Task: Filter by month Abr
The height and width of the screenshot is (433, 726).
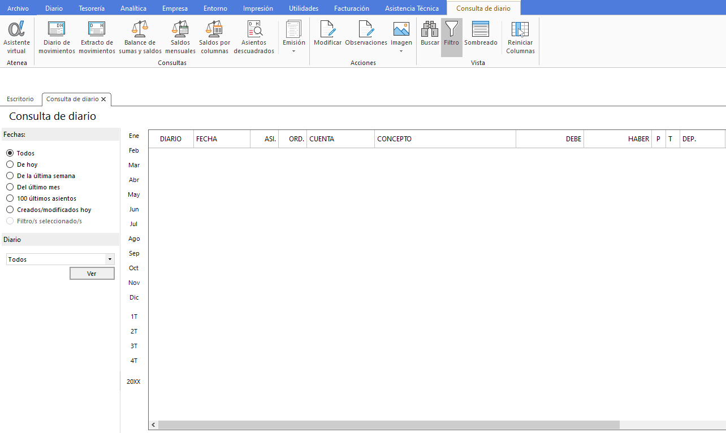Action: click(134, 180)
